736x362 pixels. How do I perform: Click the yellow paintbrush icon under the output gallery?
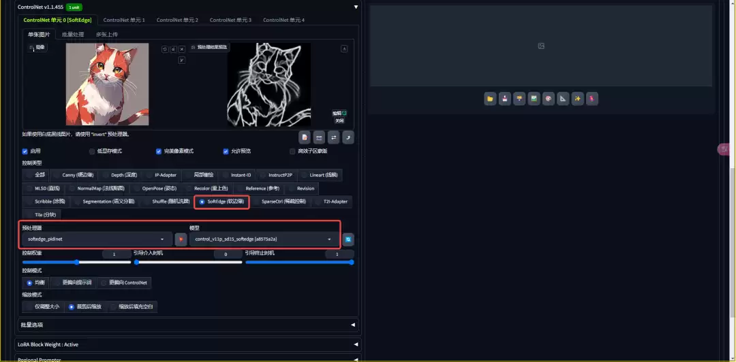coord(519,99)
